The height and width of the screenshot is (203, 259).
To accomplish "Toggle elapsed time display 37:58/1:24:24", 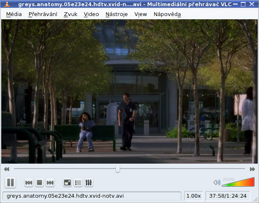I will 228,196.
